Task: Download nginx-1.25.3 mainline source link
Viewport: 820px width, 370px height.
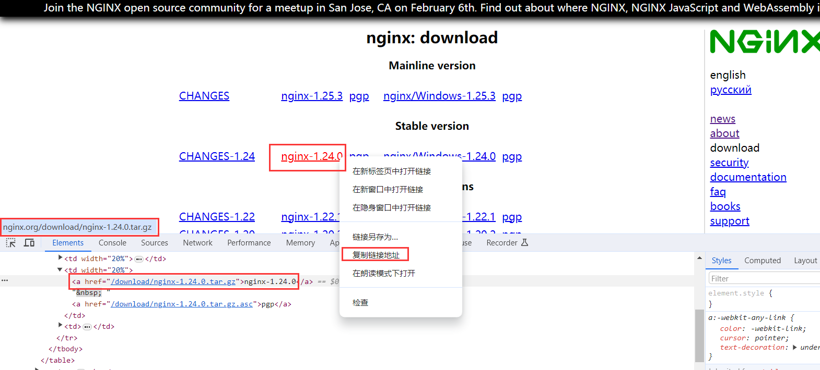Action: tap(312, 96)
